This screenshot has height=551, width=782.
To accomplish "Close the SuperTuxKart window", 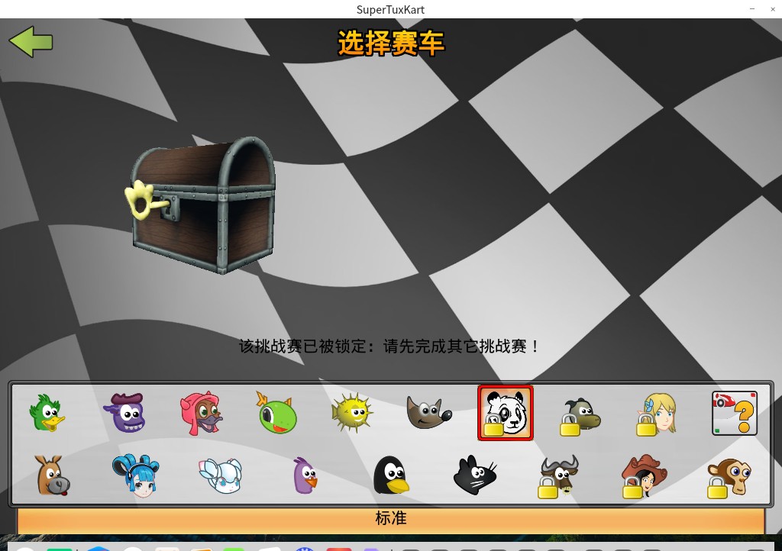I will click(x=773, y=9).
